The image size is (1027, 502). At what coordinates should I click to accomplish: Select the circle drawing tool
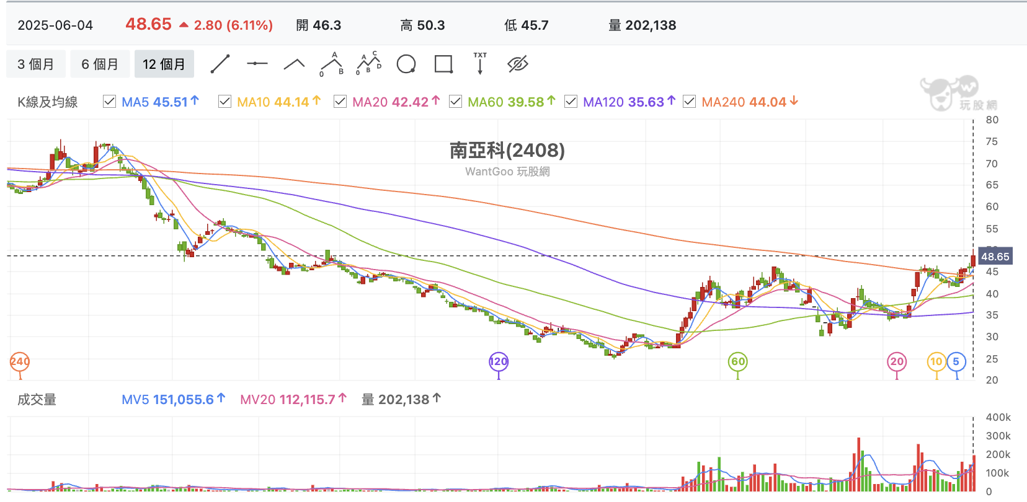406,64
